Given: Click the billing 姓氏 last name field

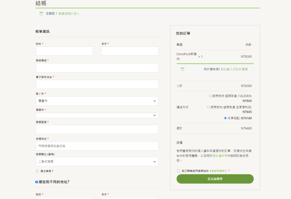Looking at the screenshot, I should tap(64, 51).
